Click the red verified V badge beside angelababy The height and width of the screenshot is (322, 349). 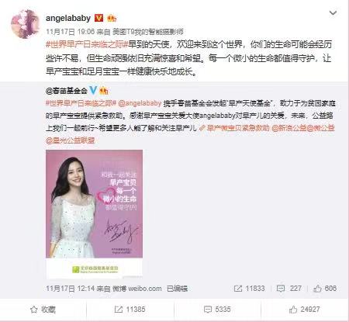pos(98,18)
